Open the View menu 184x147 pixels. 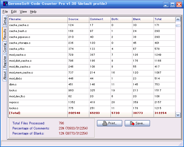23,12
